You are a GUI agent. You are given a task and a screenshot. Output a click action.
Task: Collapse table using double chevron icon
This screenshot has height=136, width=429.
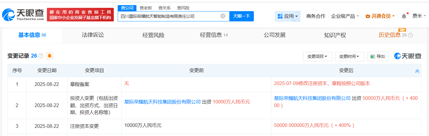(417, 71)
